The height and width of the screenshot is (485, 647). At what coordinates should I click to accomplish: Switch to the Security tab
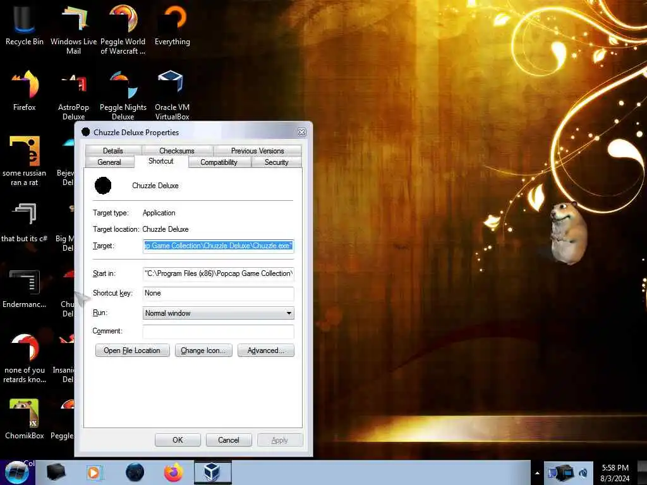point(277,162)
